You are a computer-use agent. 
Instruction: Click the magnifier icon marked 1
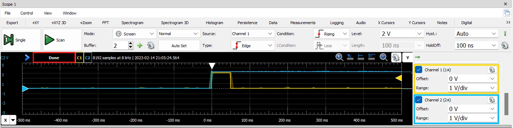pos(339,57)
